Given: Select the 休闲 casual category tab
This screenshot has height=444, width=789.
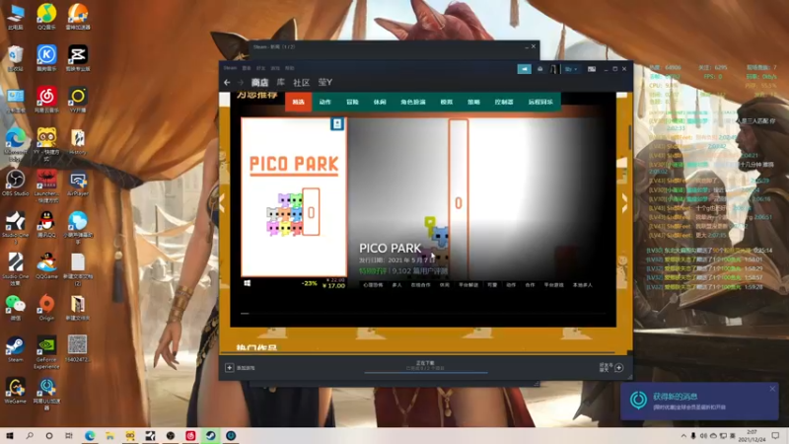Looking at the screenshot, I should [380, 102].
